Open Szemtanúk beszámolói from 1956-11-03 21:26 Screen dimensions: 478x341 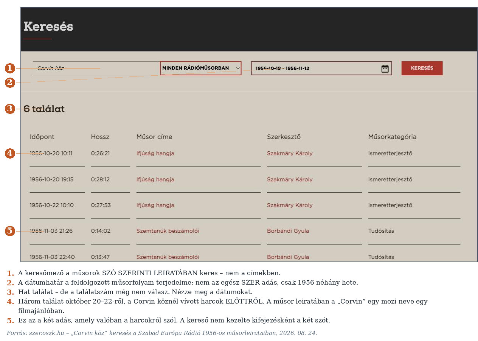168,231
